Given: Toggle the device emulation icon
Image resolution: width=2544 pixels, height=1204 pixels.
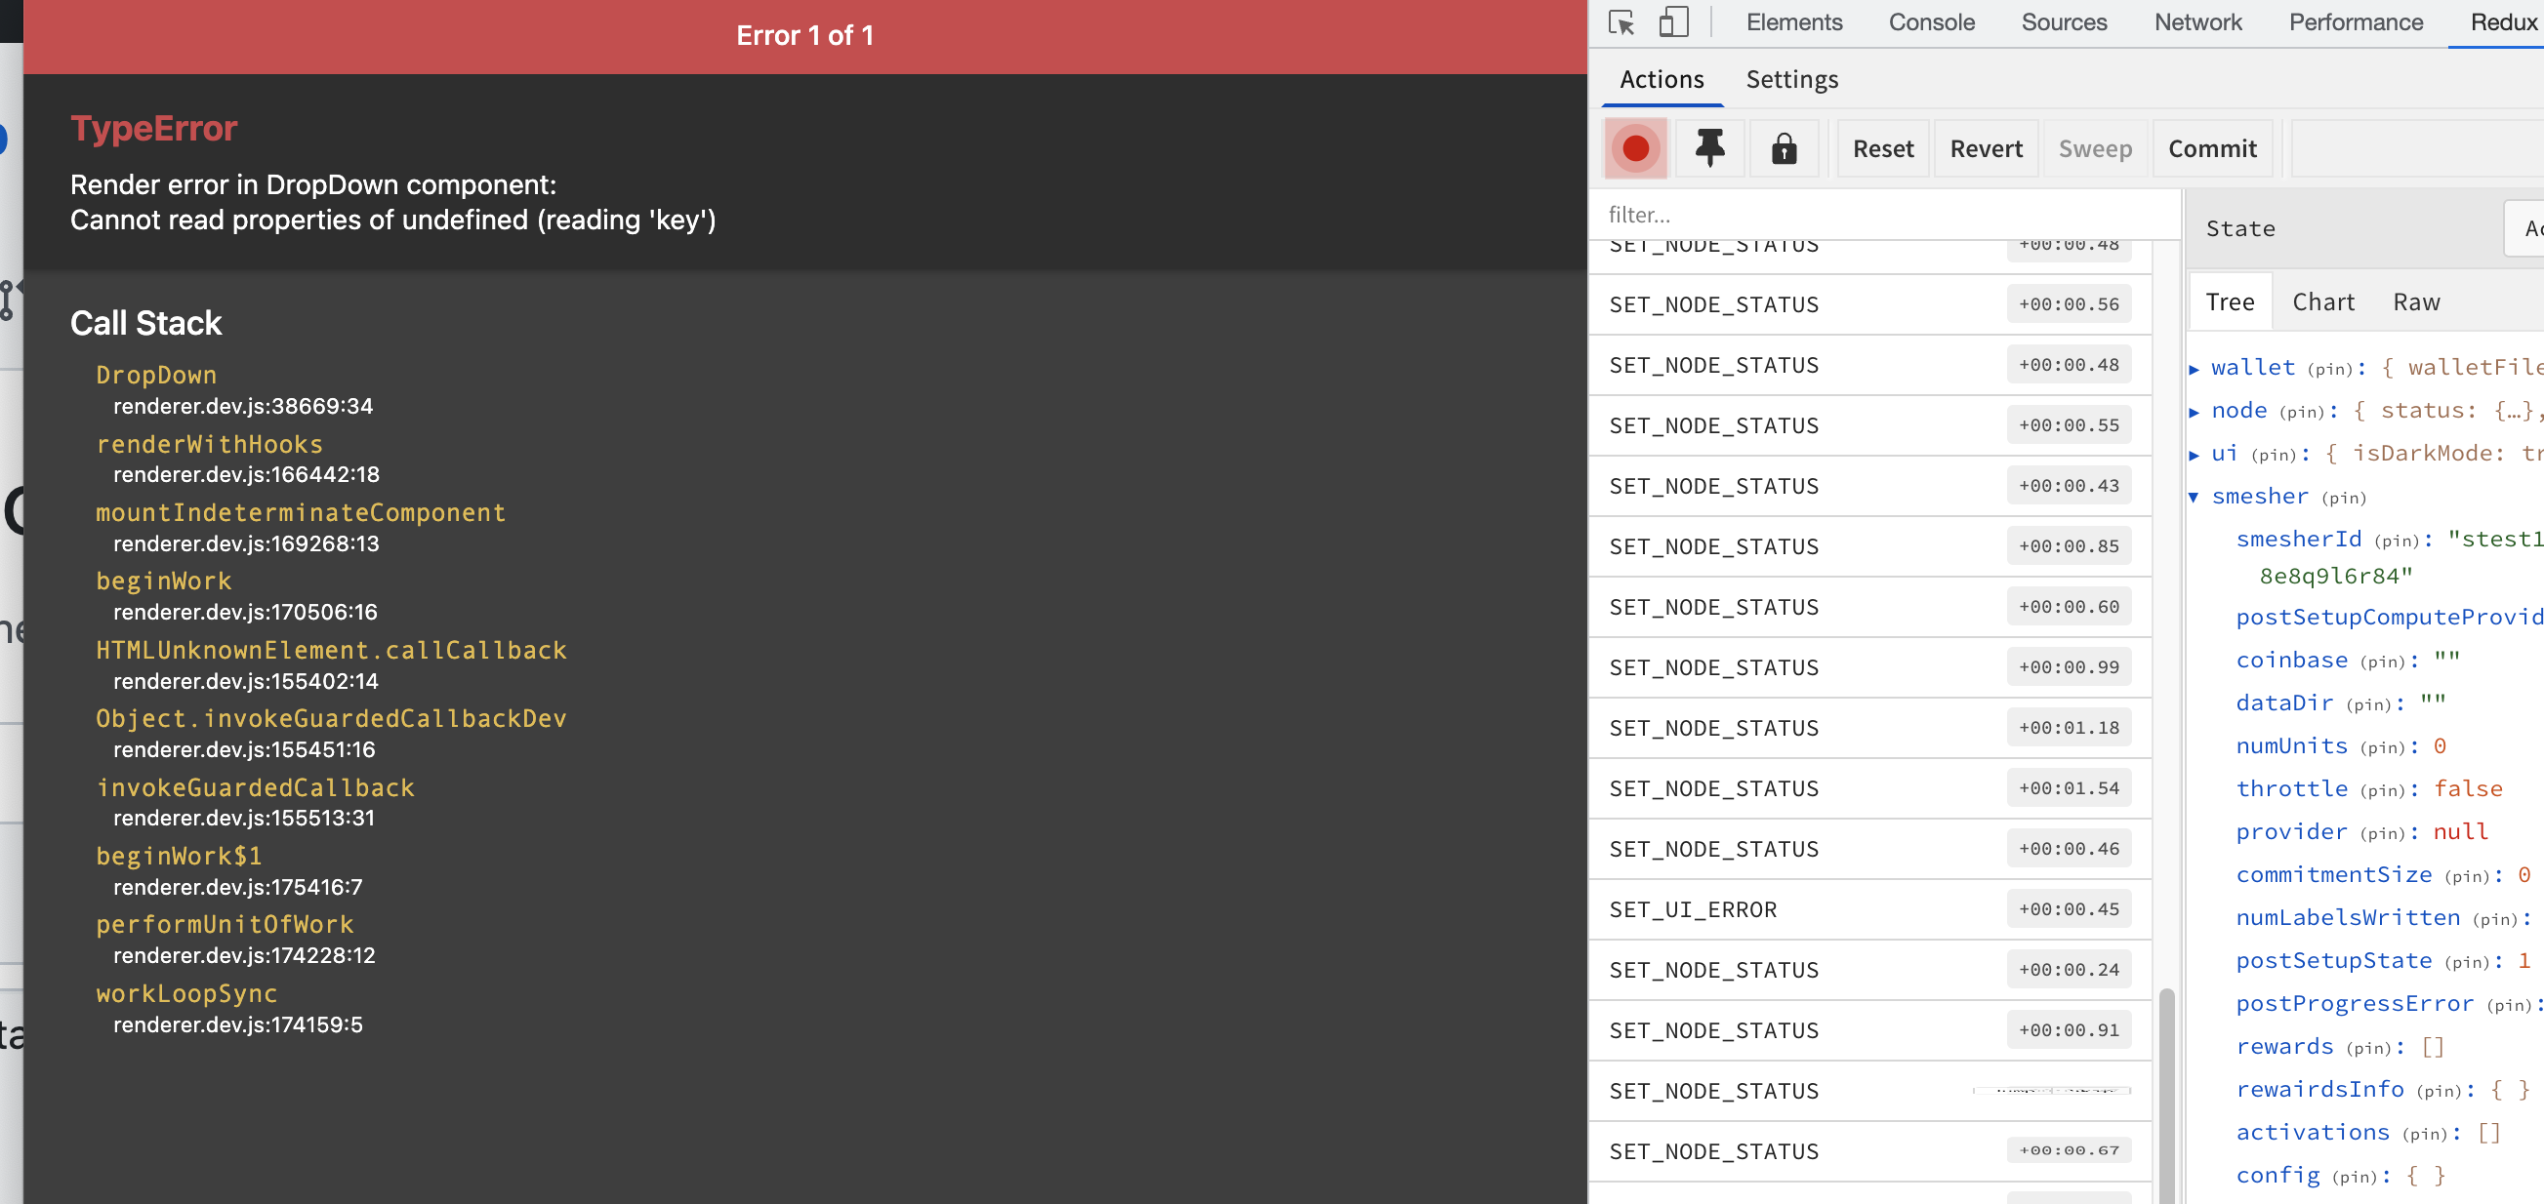Looking at the screenshot, I should click(1674, 21).
